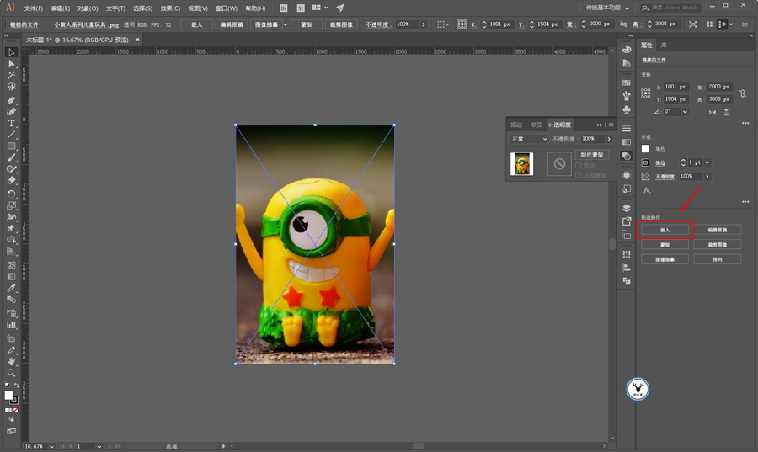Open the 效果(C) menu
Image resolution: width=758 pixels, height=452 pixels.
click(169, 8)
